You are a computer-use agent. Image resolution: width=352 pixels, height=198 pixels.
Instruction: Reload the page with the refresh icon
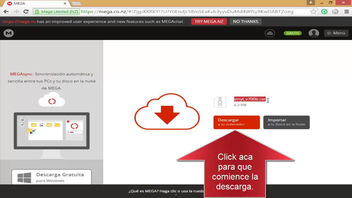point(26,12)
